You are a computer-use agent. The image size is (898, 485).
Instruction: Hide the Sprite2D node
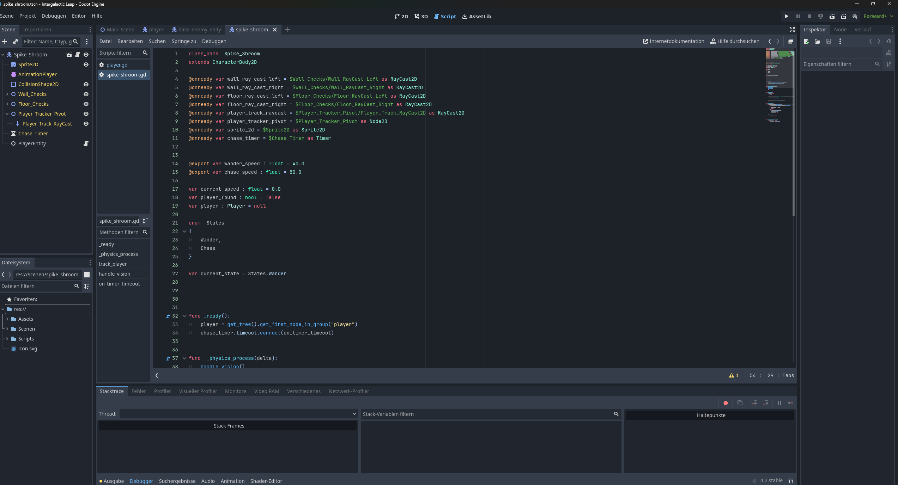[86, 65]
